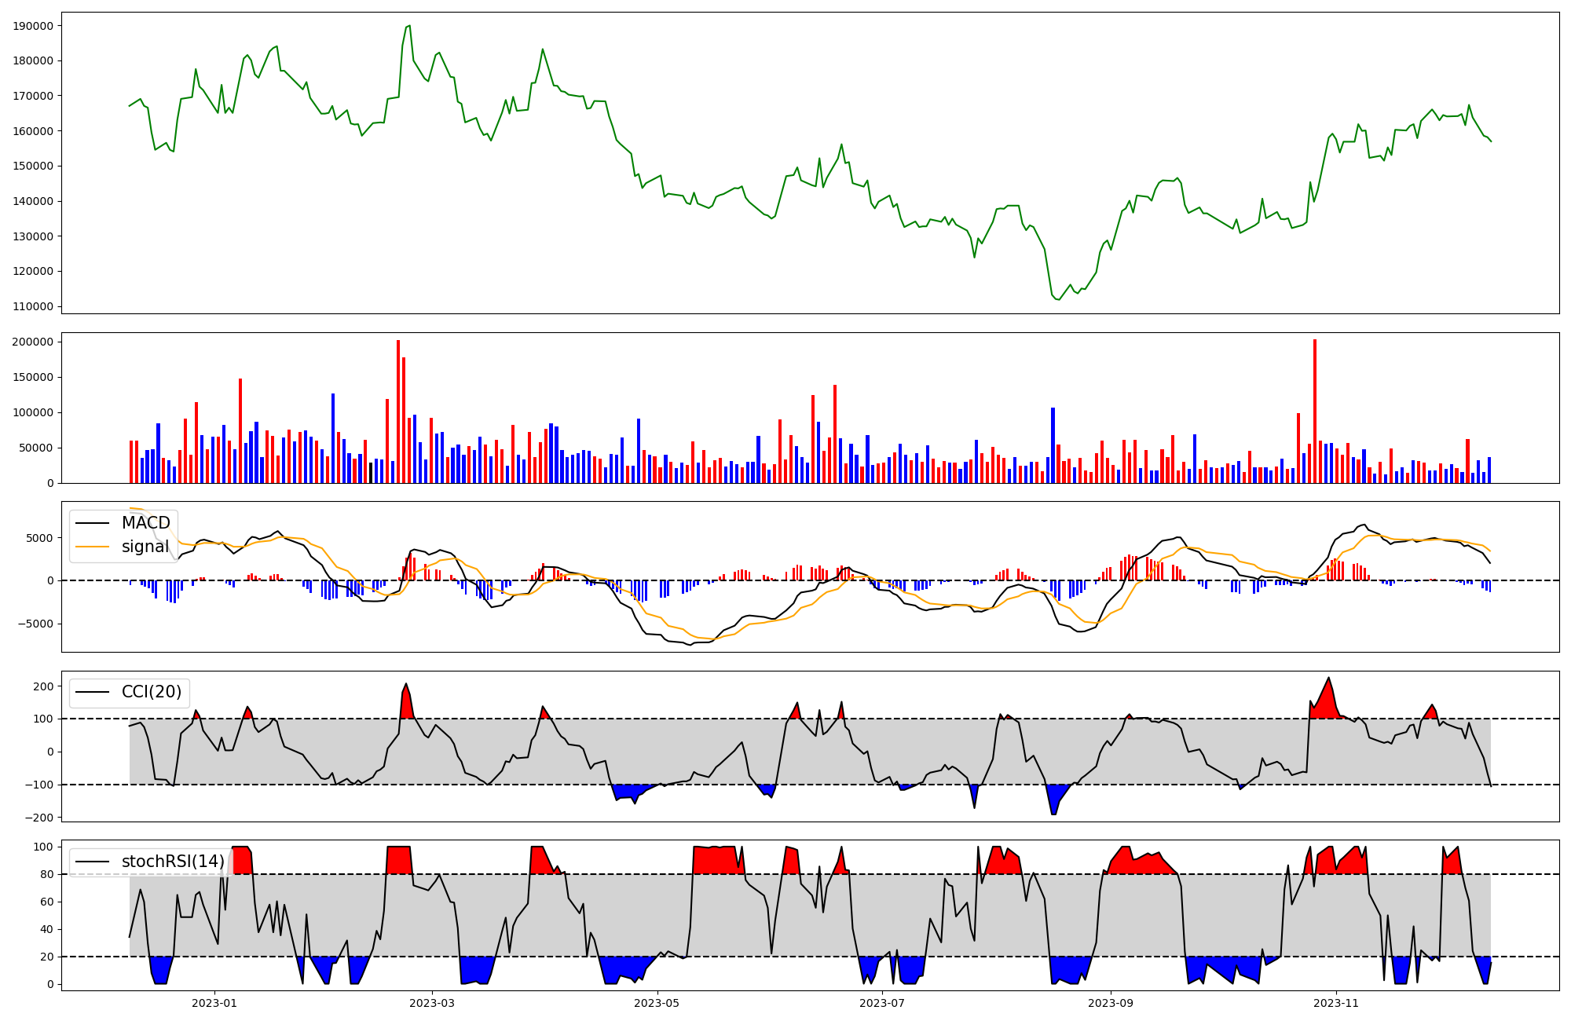The width and height of the screenshot is (1571, 1021).
Task: Click the tallest red volume bar near November
Action: (1315, 408)
